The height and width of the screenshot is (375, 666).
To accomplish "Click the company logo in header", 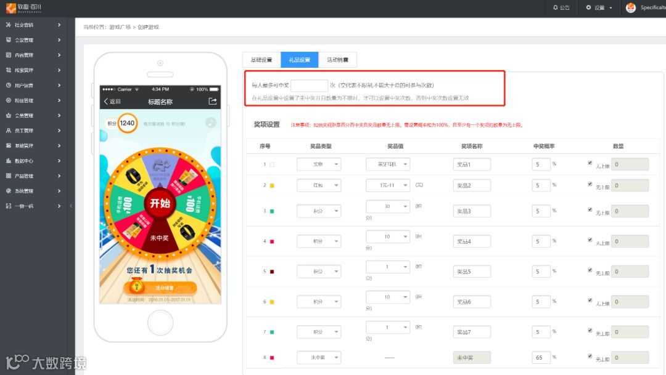I will (x=24, y=7).
